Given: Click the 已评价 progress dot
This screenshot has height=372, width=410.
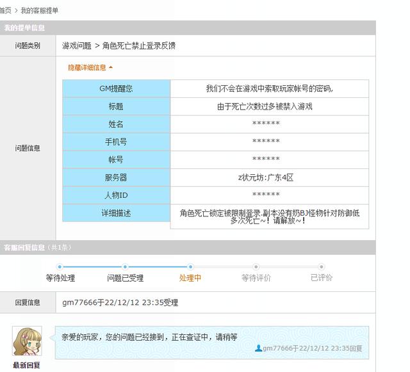Looking at the screenshot, I should coord(322,267).
